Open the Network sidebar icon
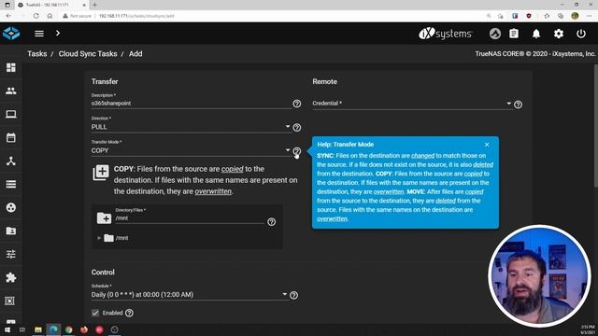The image size is (598, 336). click(x=11, y=161)
